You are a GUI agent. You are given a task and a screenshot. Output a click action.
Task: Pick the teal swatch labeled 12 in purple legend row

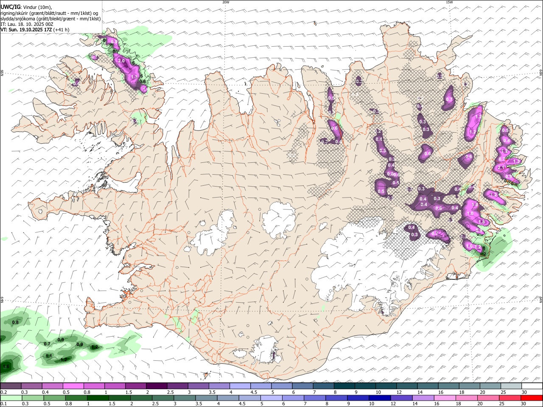click(x=406, y=386)
